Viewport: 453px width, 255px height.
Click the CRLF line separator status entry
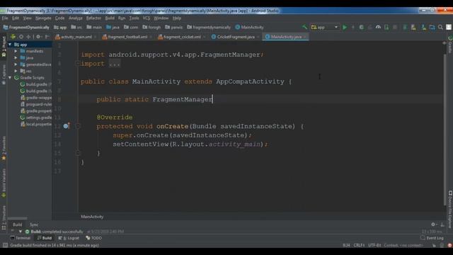359,245
